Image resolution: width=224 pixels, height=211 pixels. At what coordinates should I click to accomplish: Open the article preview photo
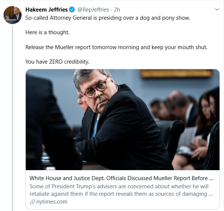pyautogui.click(x=122, y=119)
